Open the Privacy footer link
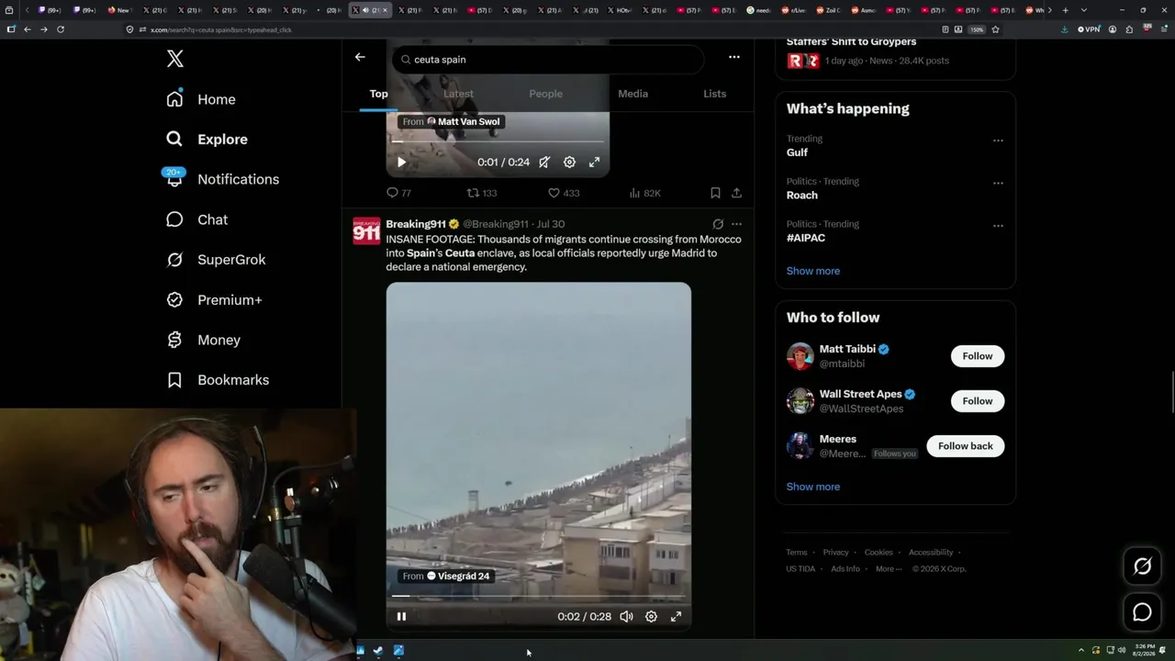1175x661 pixels. (x=835, y=553)
